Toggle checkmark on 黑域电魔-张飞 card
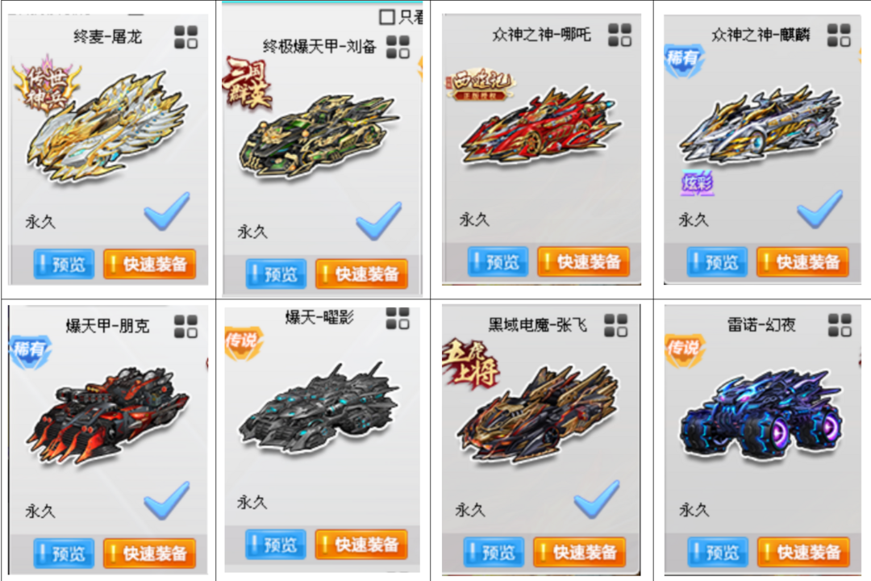The image size is (871, 581). [597, 499]
